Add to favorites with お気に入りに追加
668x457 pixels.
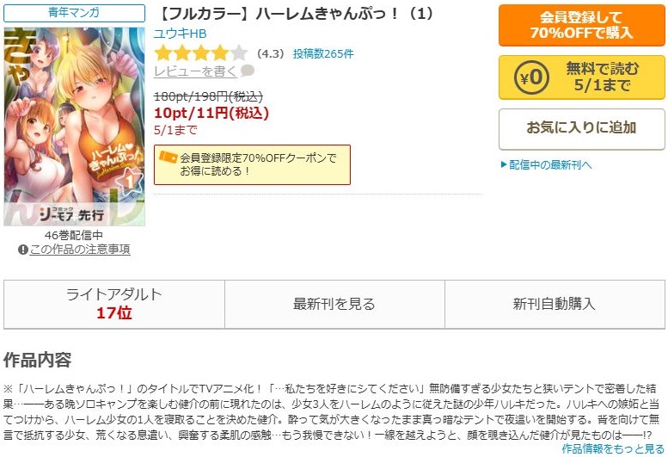(x=581, y=129)
